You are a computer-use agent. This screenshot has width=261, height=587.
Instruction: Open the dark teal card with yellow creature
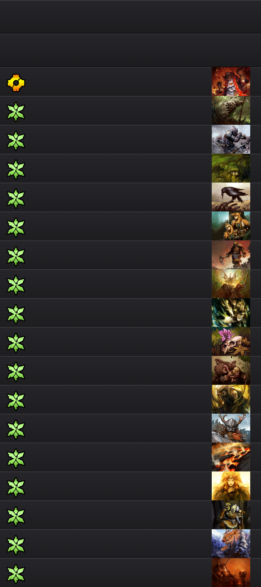click(x=231, y=313)
